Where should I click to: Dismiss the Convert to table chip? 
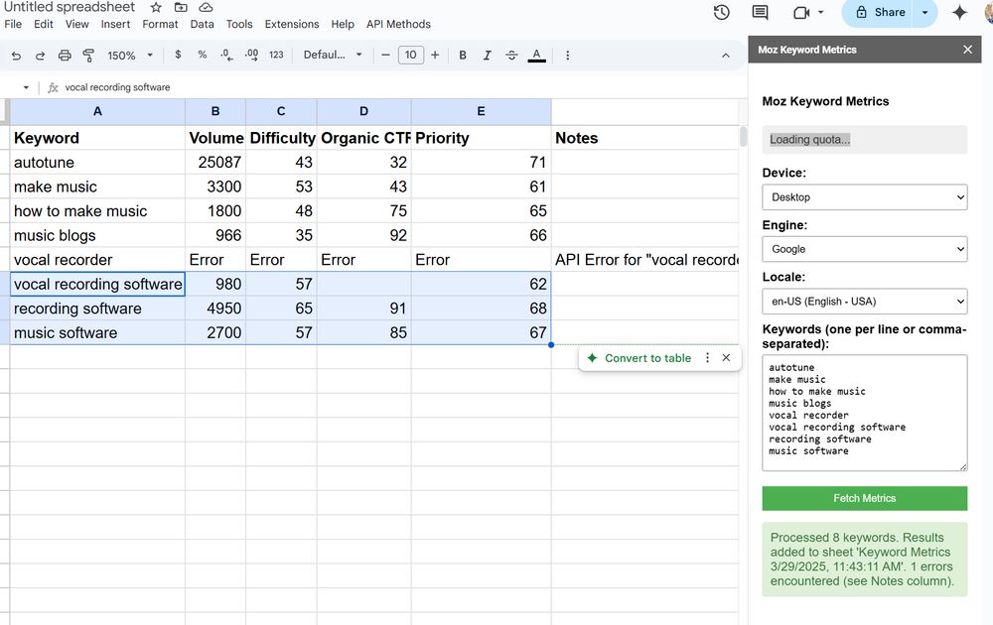point(727,358)
